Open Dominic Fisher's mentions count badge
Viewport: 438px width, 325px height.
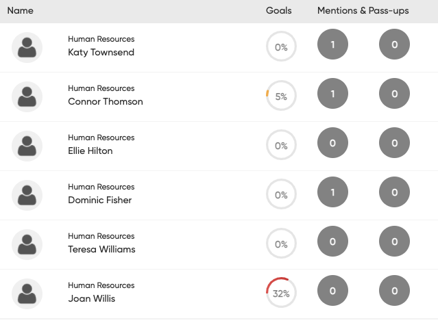(x=332, y=193)
